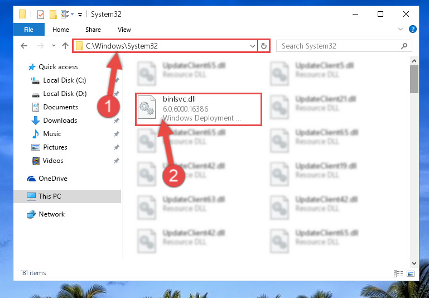Select Quick access in navigation pane
The width and height of the screenshot is (429, 298).
point(58,67)
